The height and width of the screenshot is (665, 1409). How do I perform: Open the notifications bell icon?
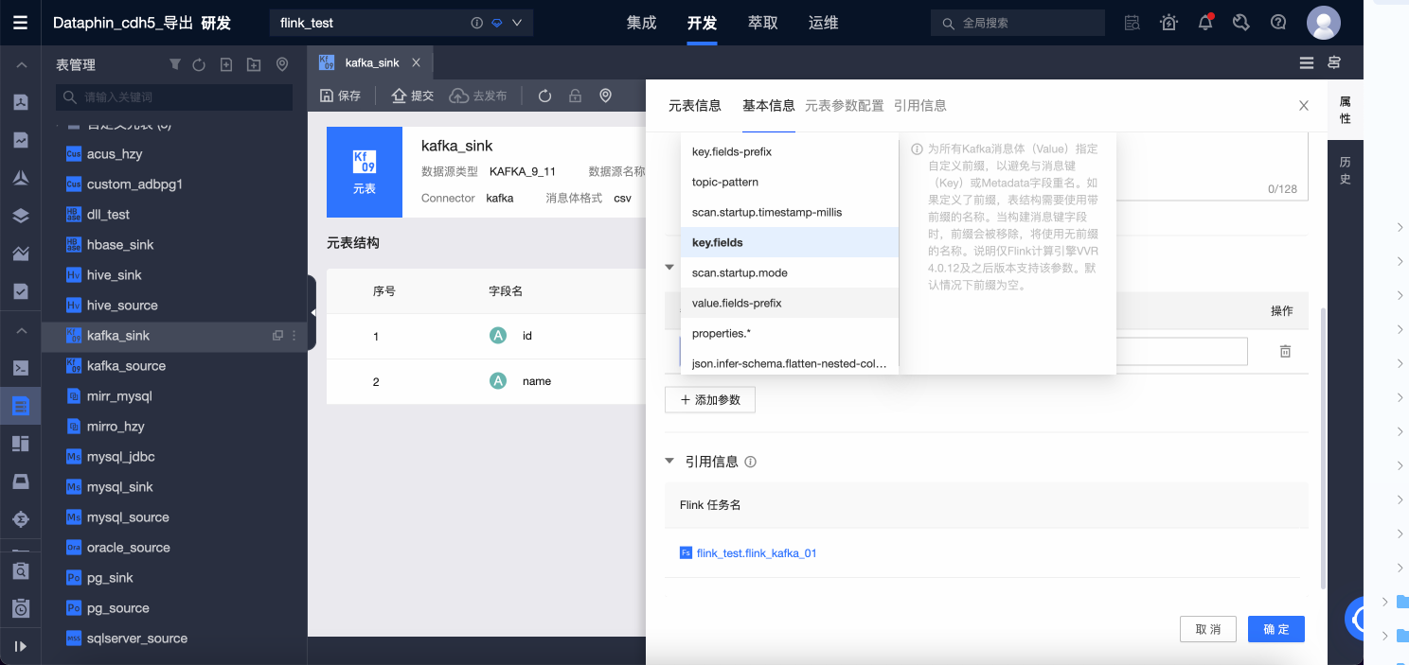pyautogui.click(x=1204, y=22)
